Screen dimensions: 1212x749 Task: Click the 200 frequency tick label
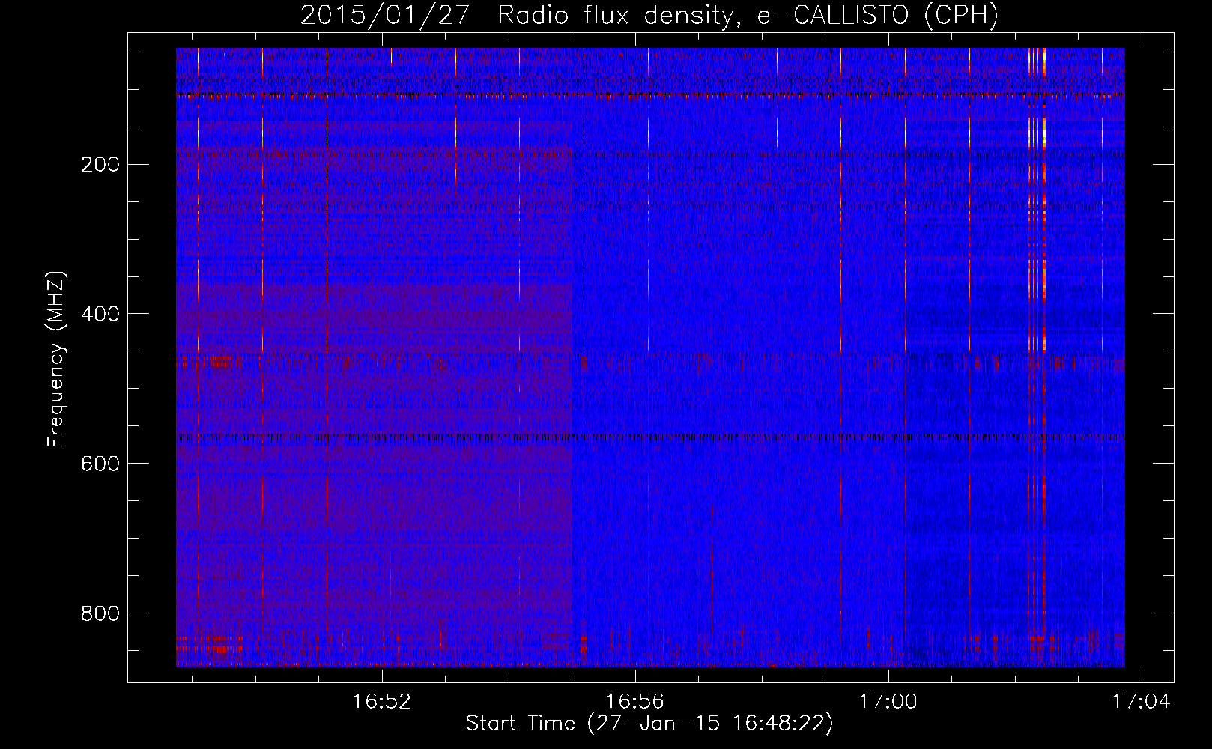pos(100,164)
